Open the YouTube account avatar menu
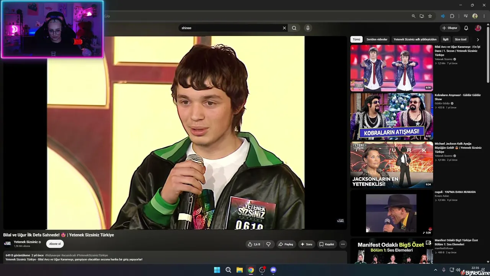490x276 pixels. pos(478,28)
